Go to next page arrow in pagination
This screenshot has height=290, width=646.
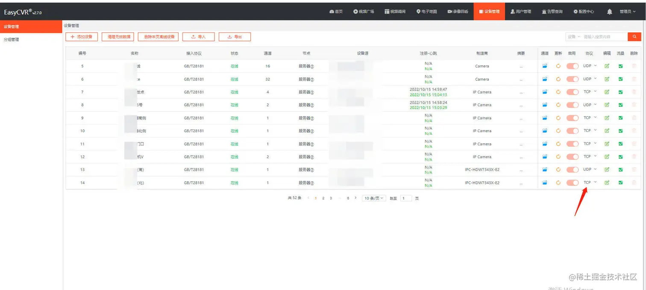pos(355,198)
